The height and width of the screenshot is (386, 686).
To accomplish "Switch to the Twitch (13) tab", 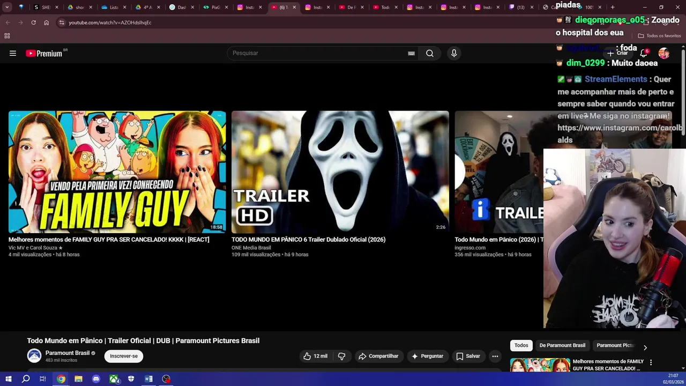I will [x=520, y=8].
